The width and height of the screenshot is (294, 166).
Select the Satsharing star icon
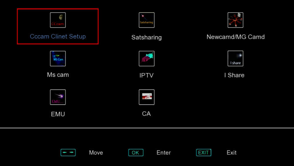click(147, 20)
